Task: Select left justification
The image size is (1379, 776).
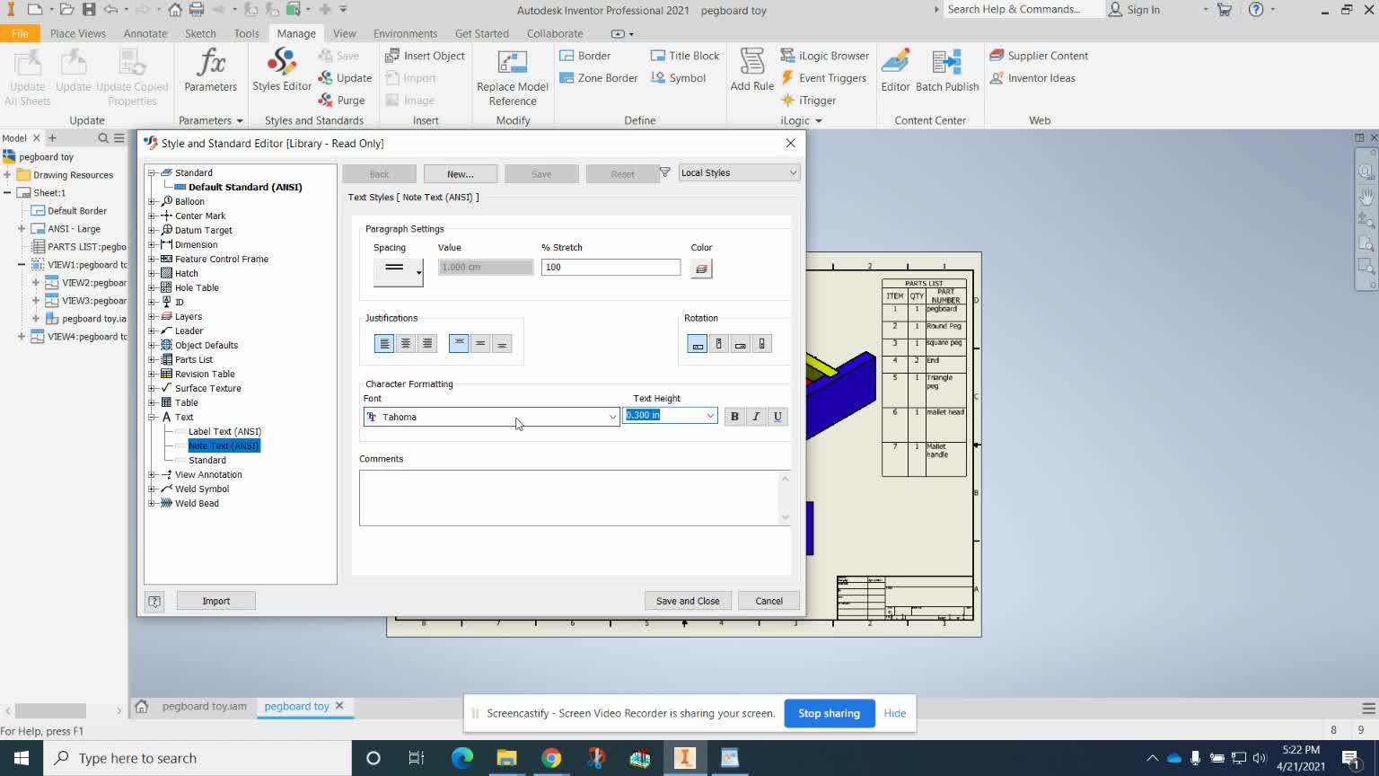Action: 384,344
